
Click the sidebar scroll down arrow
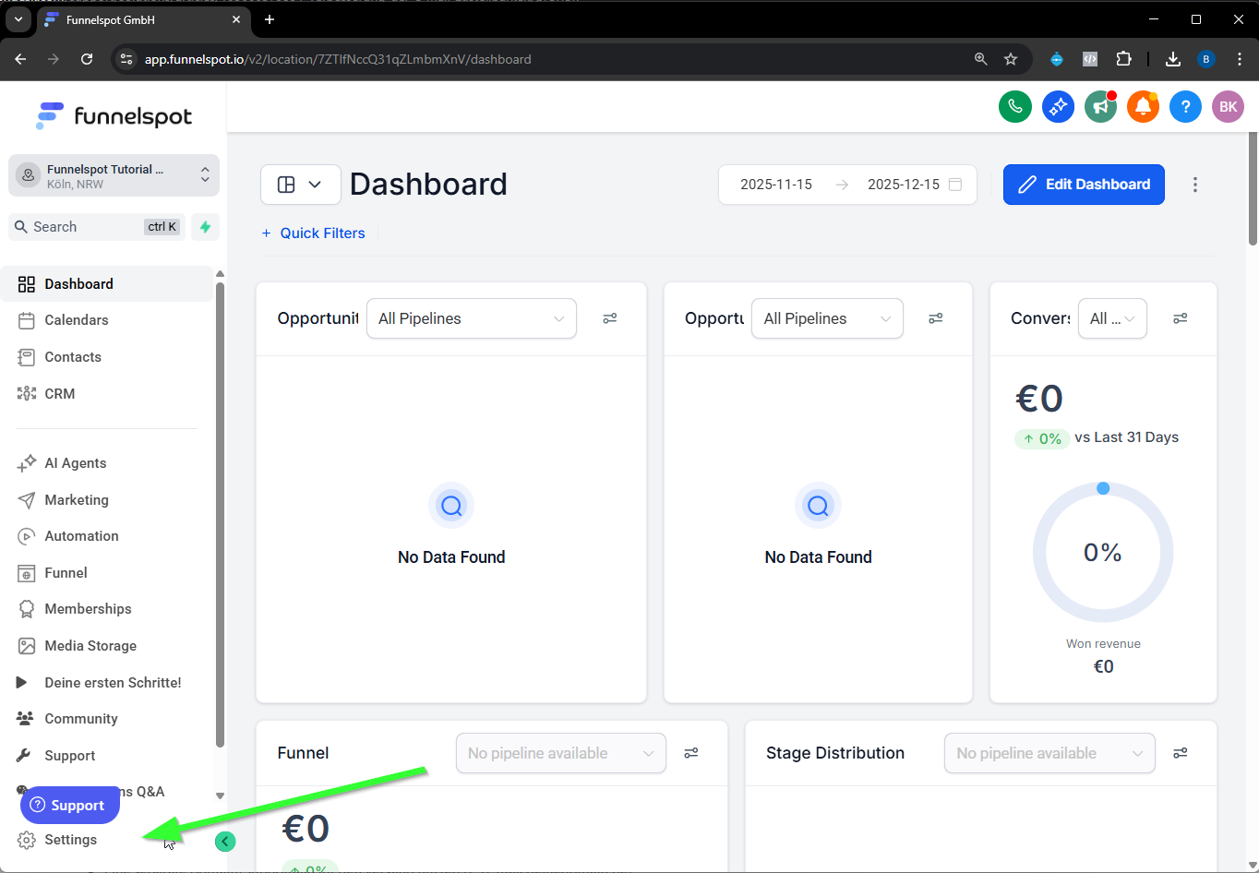coord(220,795)
